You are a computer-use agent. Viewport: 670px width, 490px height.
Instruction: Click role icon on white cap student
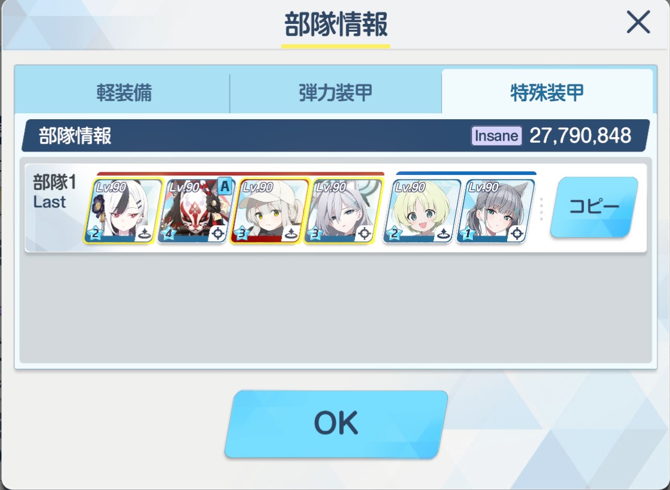291,234
